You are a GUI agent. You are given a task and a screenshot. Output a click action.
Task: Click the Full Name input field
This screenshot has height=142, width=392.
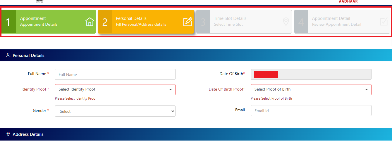(115, 74)
